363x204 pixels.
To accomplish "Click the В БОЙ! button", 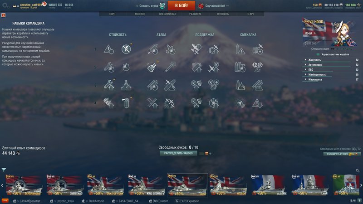I will pos(181,5).
